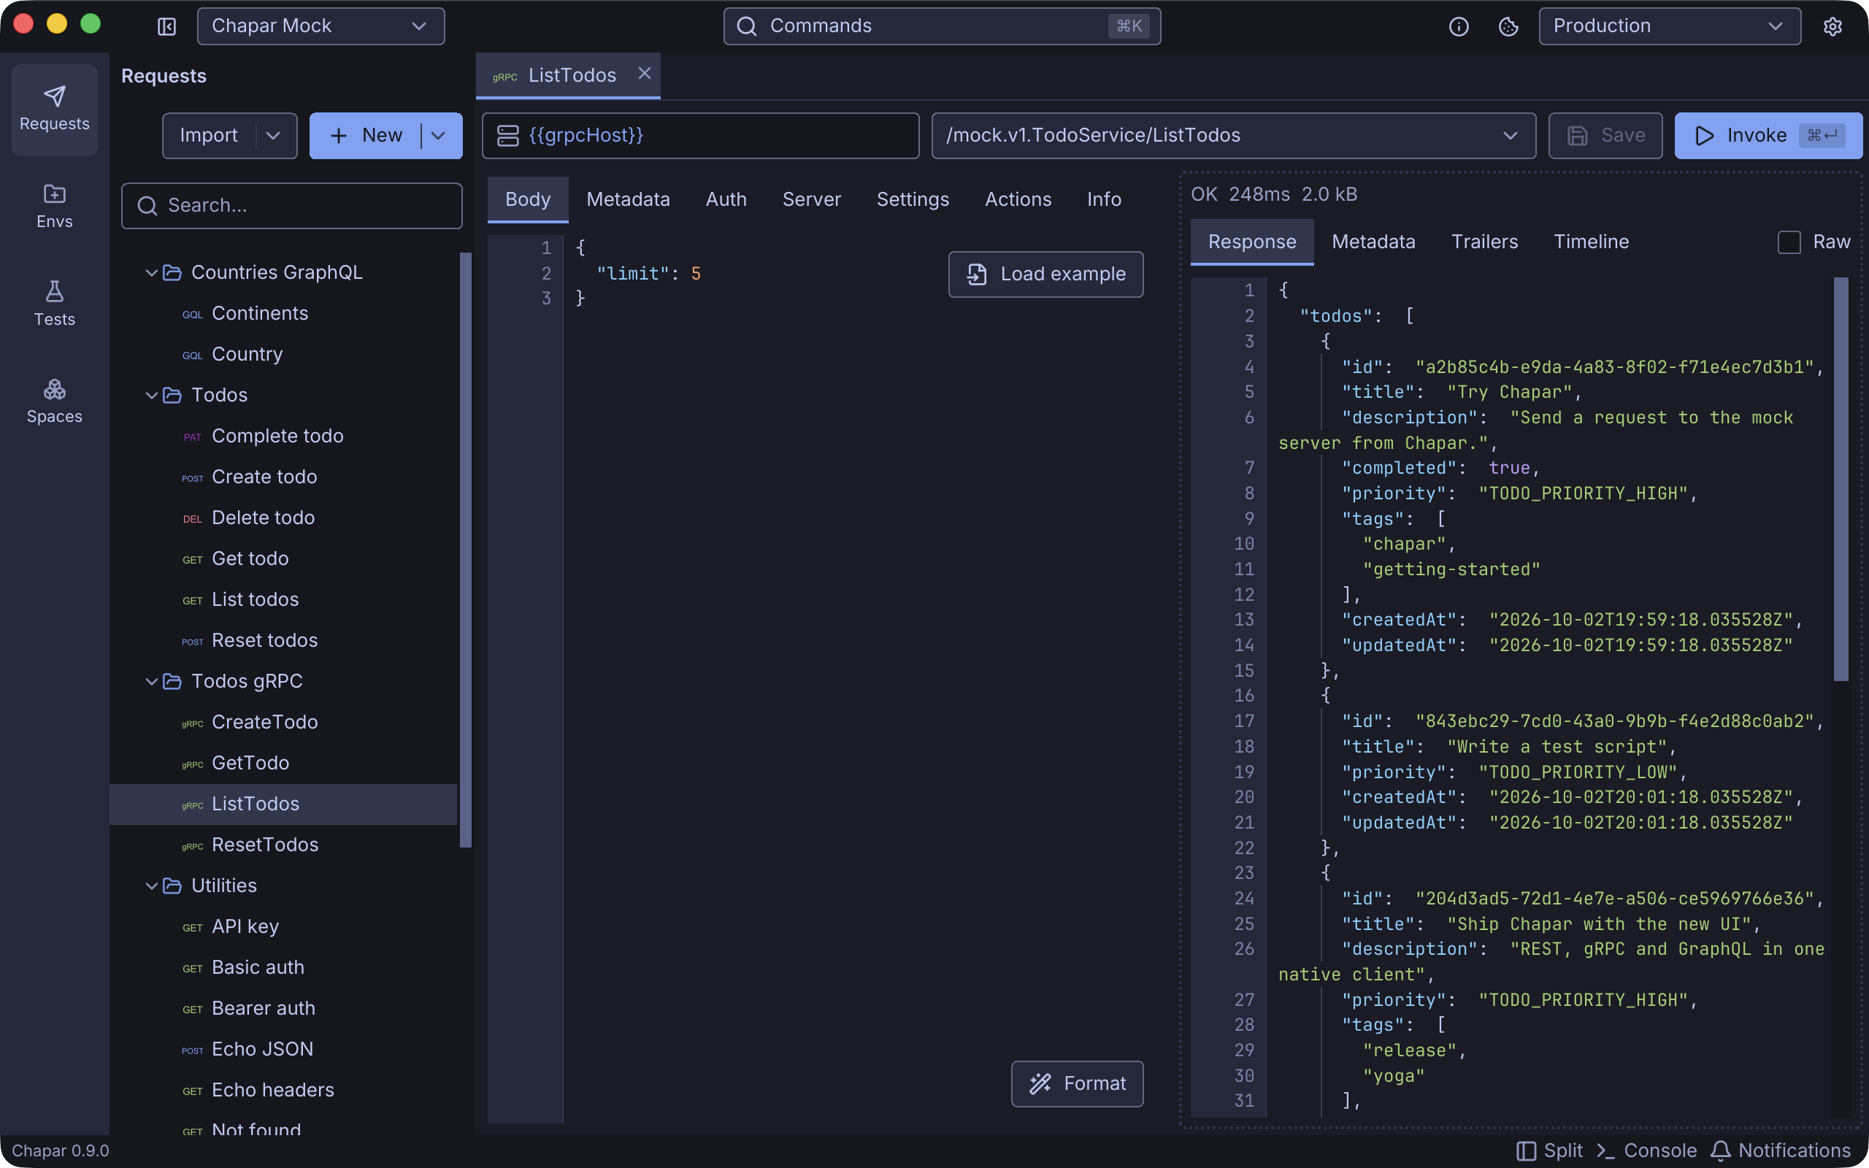
Task: Collapse the Countries GraphQL folder
Action: coord(151,272)
